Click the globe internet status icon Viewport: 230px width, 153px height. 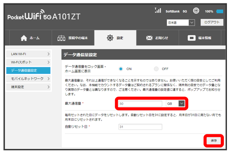tap(196, 11)
